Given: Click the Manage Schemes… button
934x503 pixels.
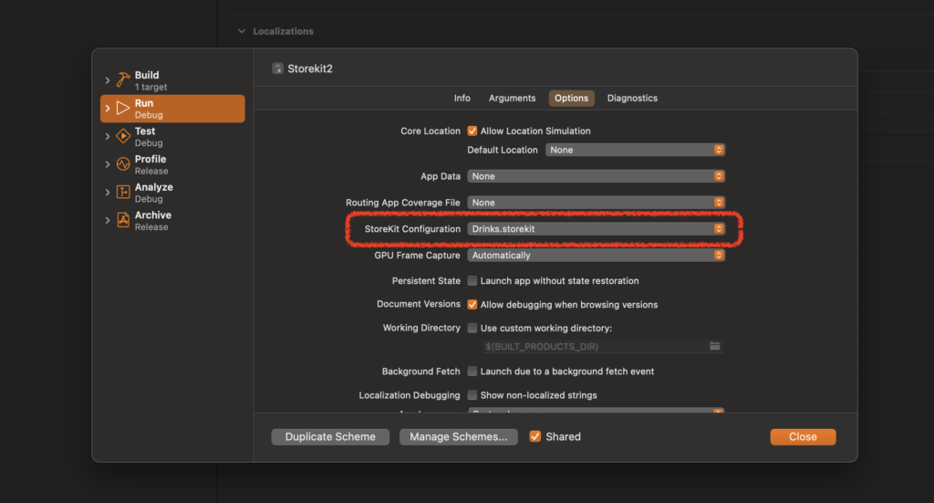Looking at the screenshot, I should (458, 436).
